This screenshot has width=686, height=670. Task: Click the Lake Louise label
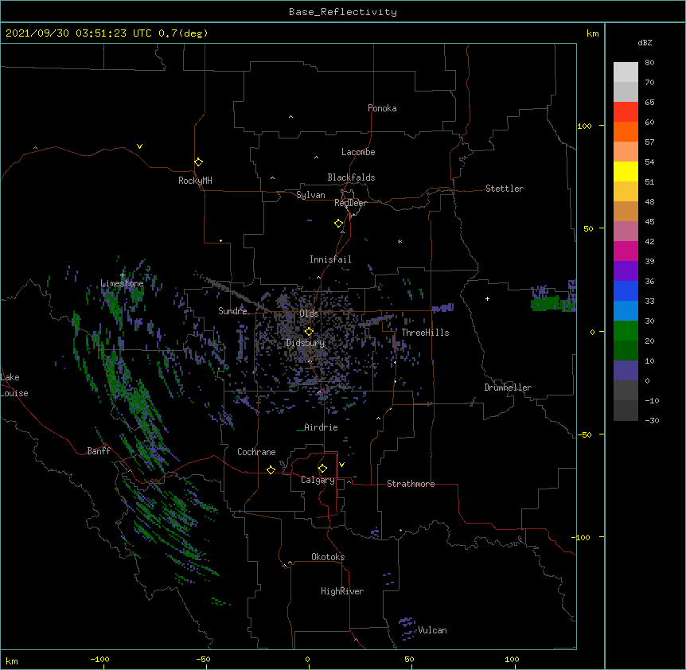[x=13, y=385]
